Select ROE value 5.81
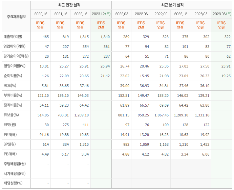Image resolution: width=234 pixels, height=190 pixels. click(45, 86)
